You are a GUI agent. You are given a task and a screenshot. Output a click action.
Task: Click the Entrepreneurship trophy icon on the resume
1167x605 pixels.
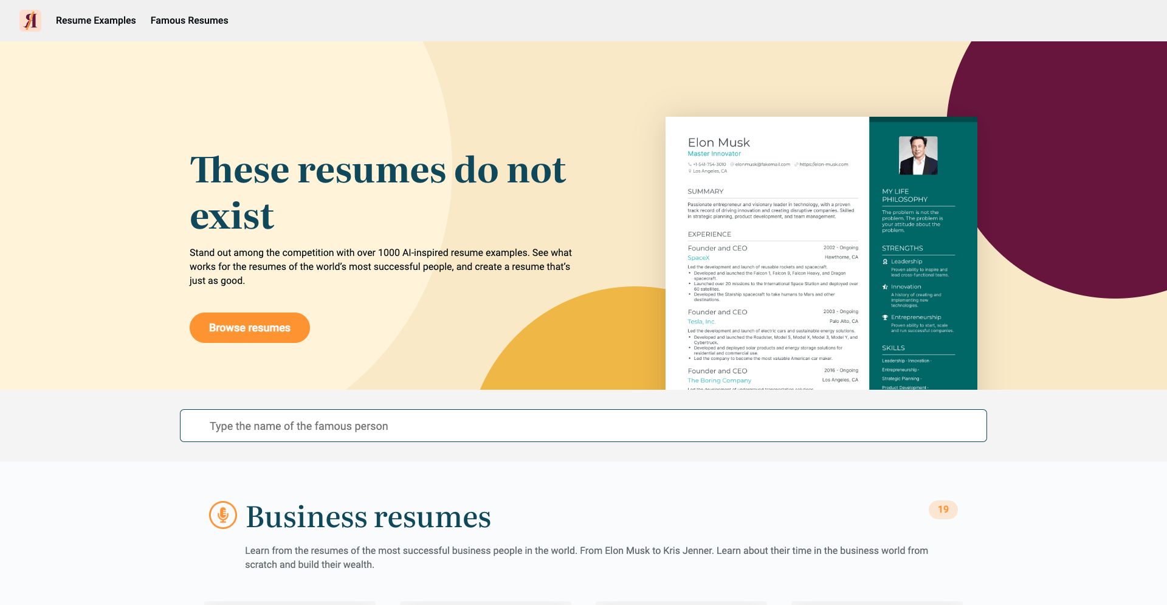tap(885, 317)
